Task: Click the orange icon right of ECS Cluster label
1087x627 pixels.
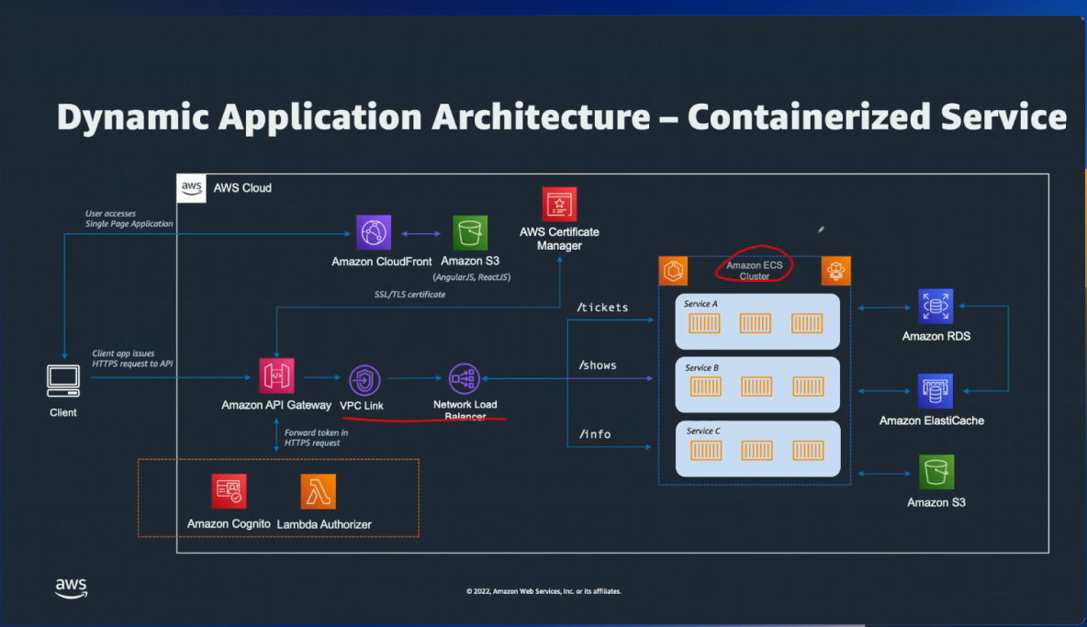Action: pos(835,271)
